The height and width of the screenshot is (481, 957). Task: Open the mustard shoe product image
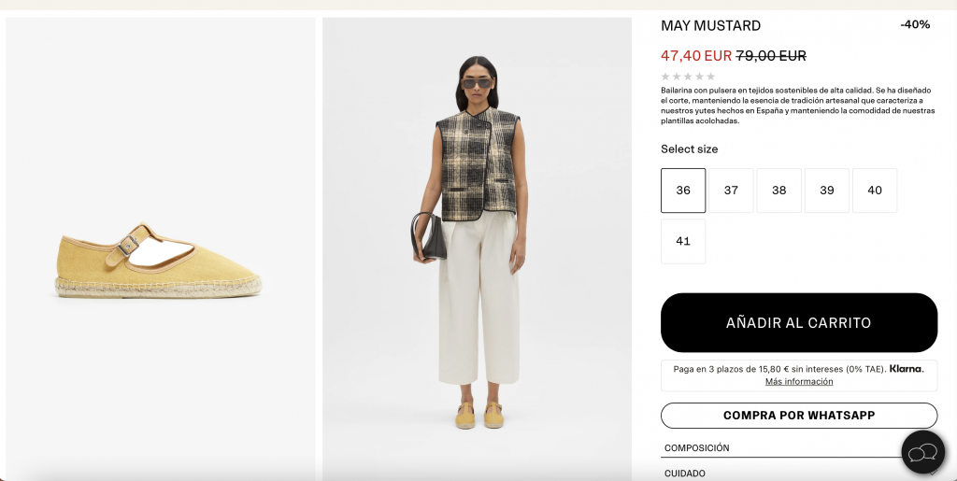click(161, 248)
